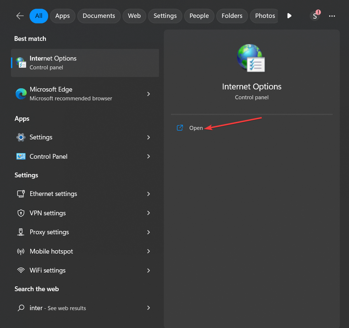Open 'inter - See web results' entry
Viewport: 349px width, 328px height.
click(x=85, y=308)
